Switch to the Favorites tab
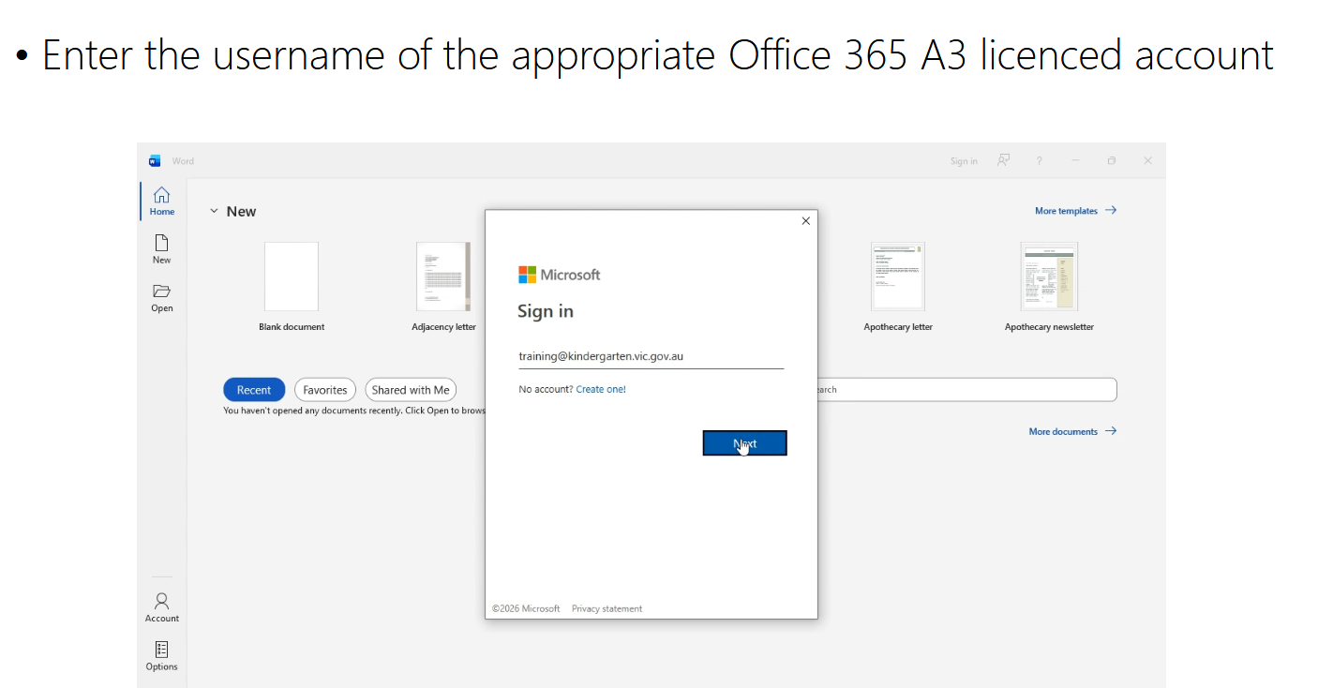Viewport: 1333px width, 688px height. (x=325, y=390)
